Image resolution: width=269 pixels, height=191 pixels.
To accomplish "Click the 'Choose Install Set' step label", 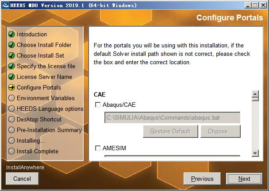I will click(x=40, y=56).
